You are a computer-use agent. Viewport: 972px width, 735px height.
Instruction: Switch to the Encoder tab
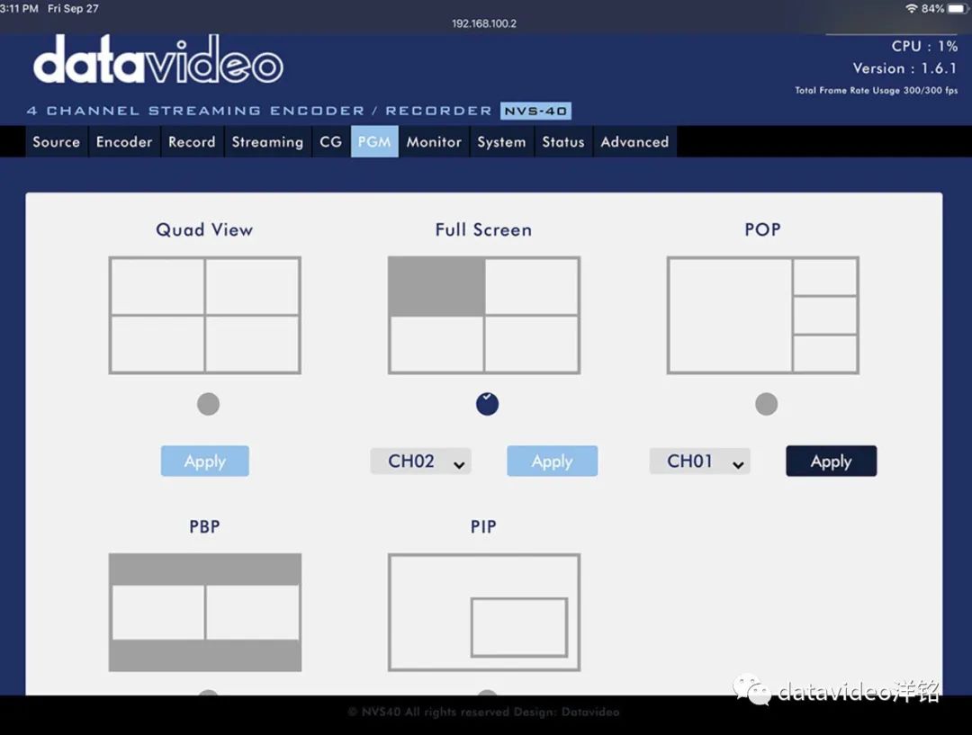tap(124, 142)
